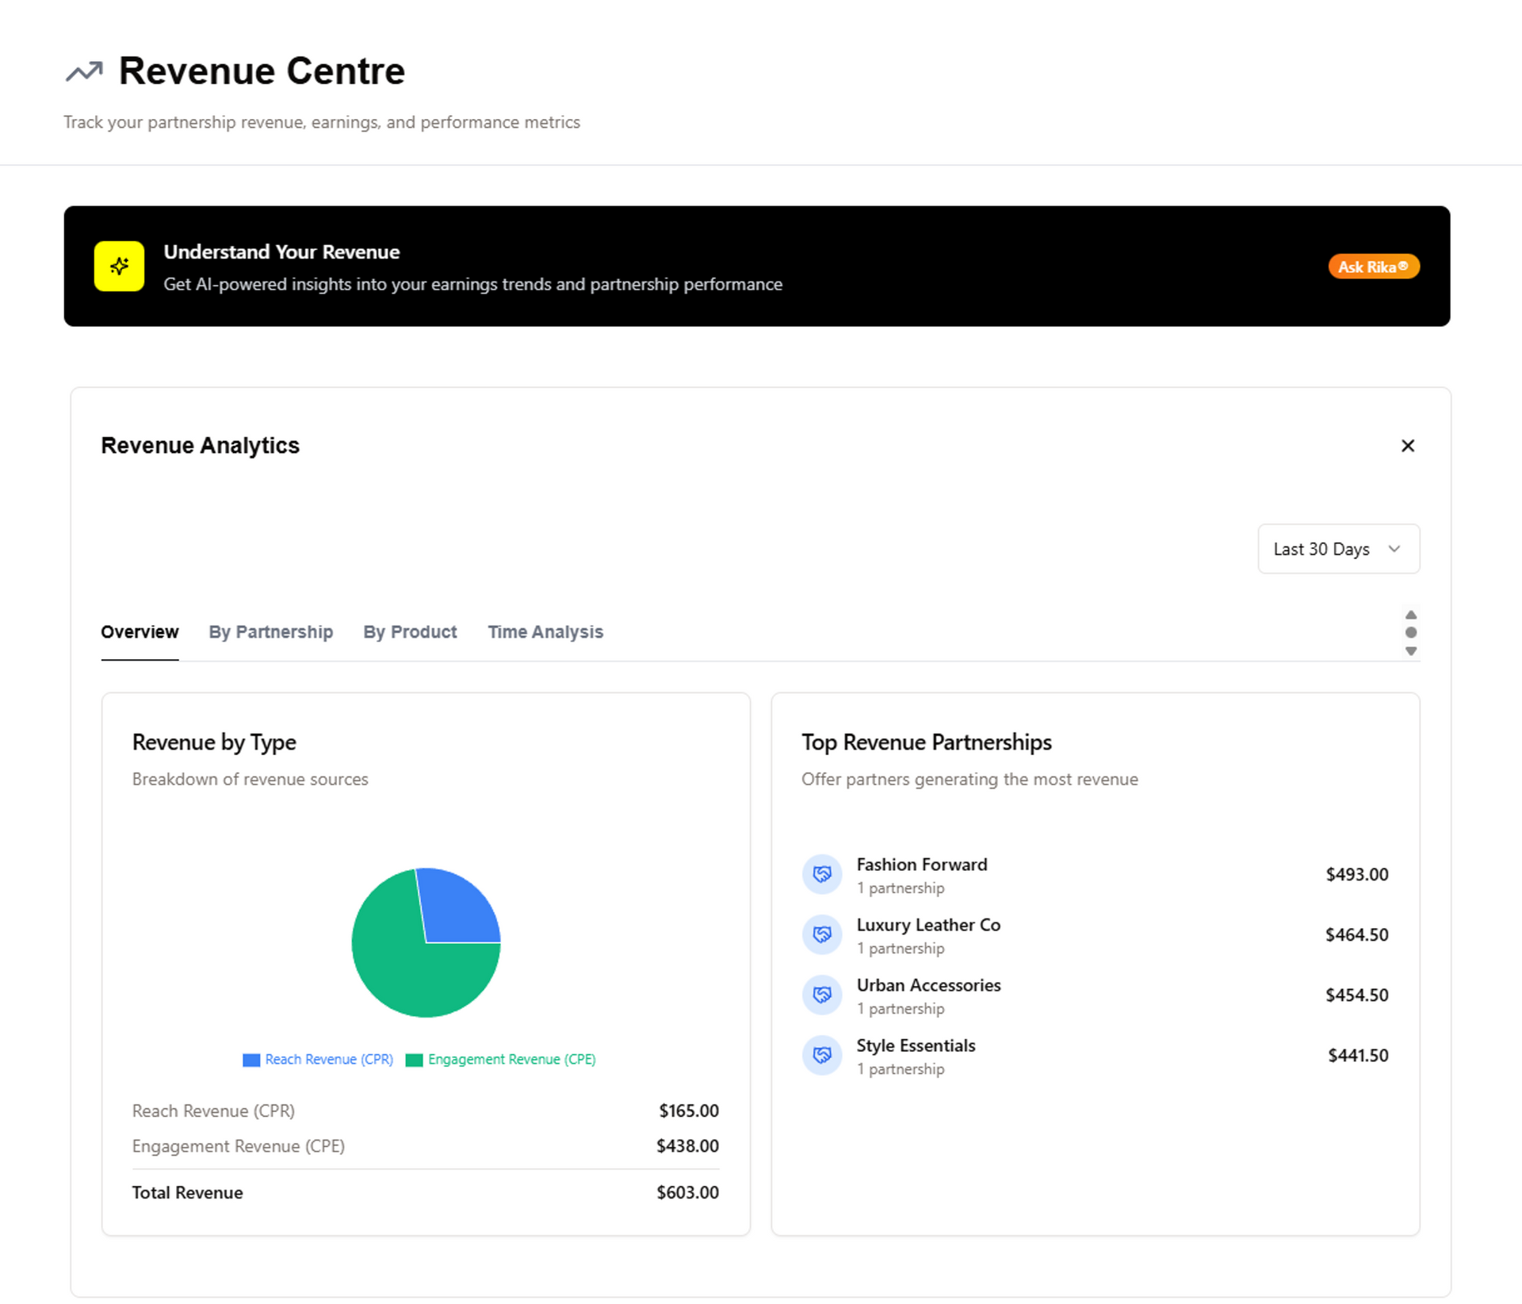Screen dimensions: 1522x1304
Task: Click the yellow sparkle AI insights icon
Action: click(119, 267)
